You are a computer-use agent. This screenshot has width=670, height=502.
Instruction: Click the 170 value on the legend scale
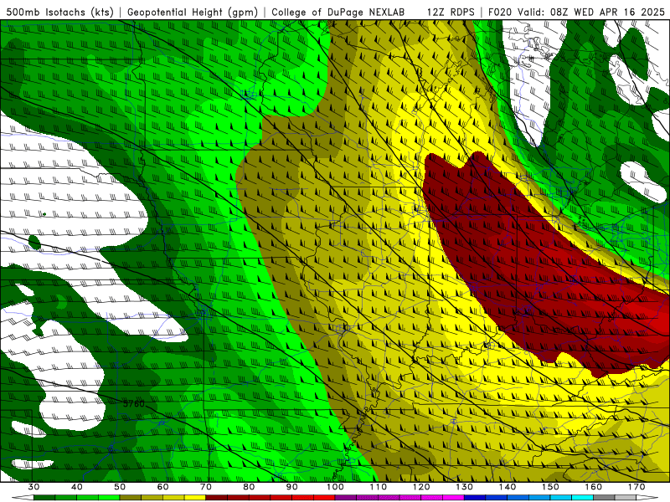click(636, 487)
